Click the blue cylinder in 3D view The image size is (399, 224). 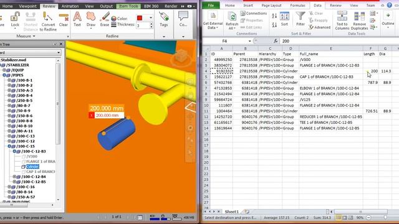coord(117,134)
